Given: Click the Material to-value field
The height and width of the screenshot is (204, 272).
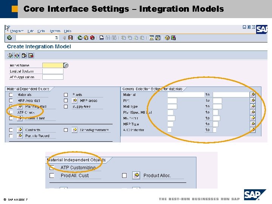Looking at the screenshot, I should click(231, 95).
